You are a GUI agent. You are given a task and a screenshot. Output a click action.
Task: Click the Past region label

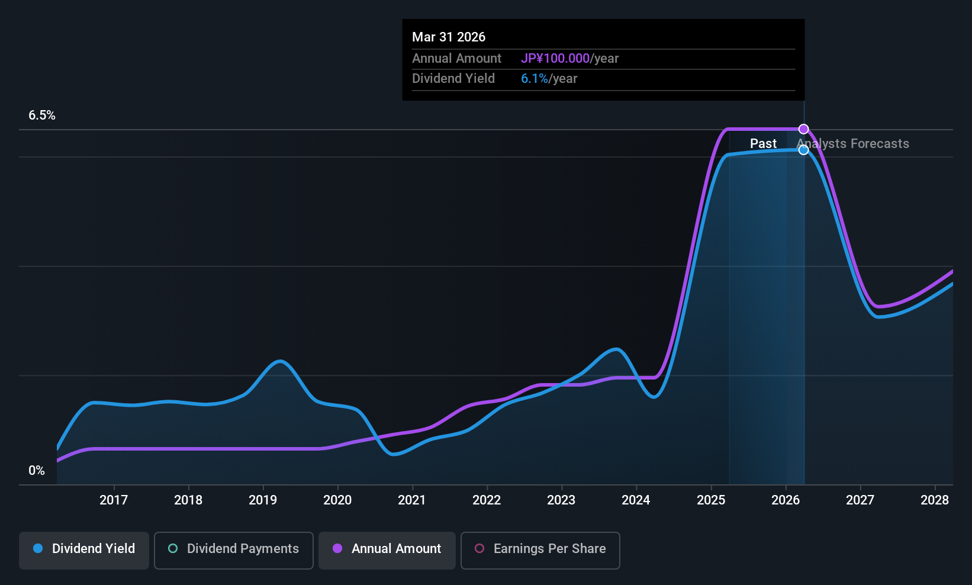tap(763, 143)
